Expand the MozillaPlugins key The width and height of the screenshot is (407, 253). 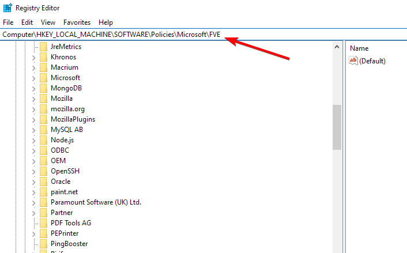[x=34, y=120]
